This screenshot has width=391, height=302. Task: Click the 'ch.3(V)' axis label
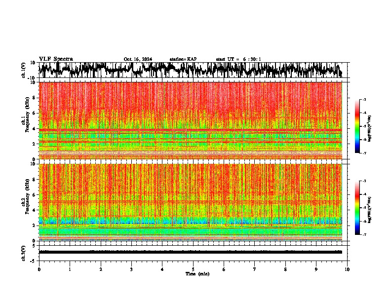[24, 253]
